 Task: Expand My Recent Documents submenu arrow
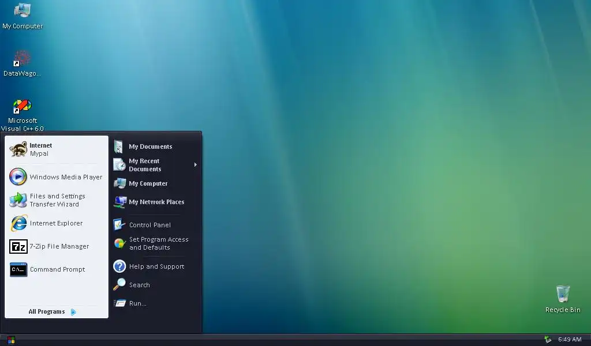coord(195,164)
